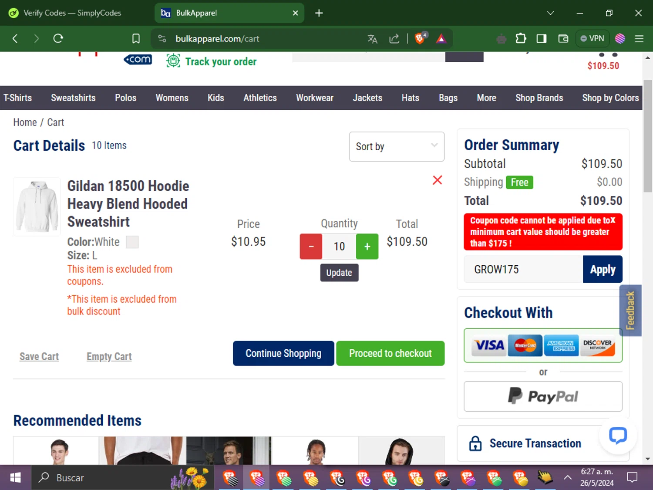Open the Athletics menu
This screenshot has height=490, width=653.
[260, 98]
